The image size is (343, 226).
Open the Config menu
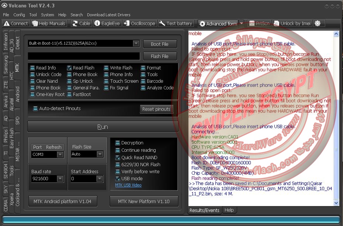(19, 15)
